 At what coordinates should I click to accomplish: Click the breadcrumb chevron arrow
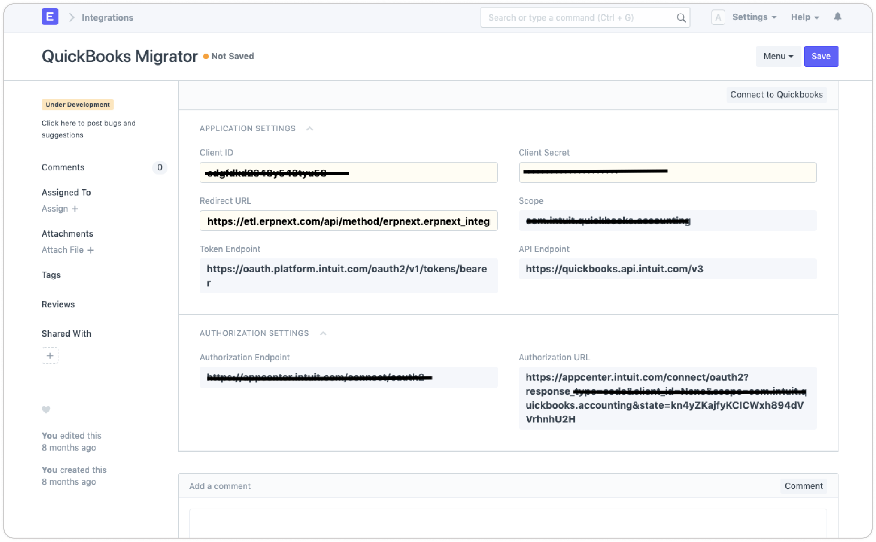[x=71, y=17]
